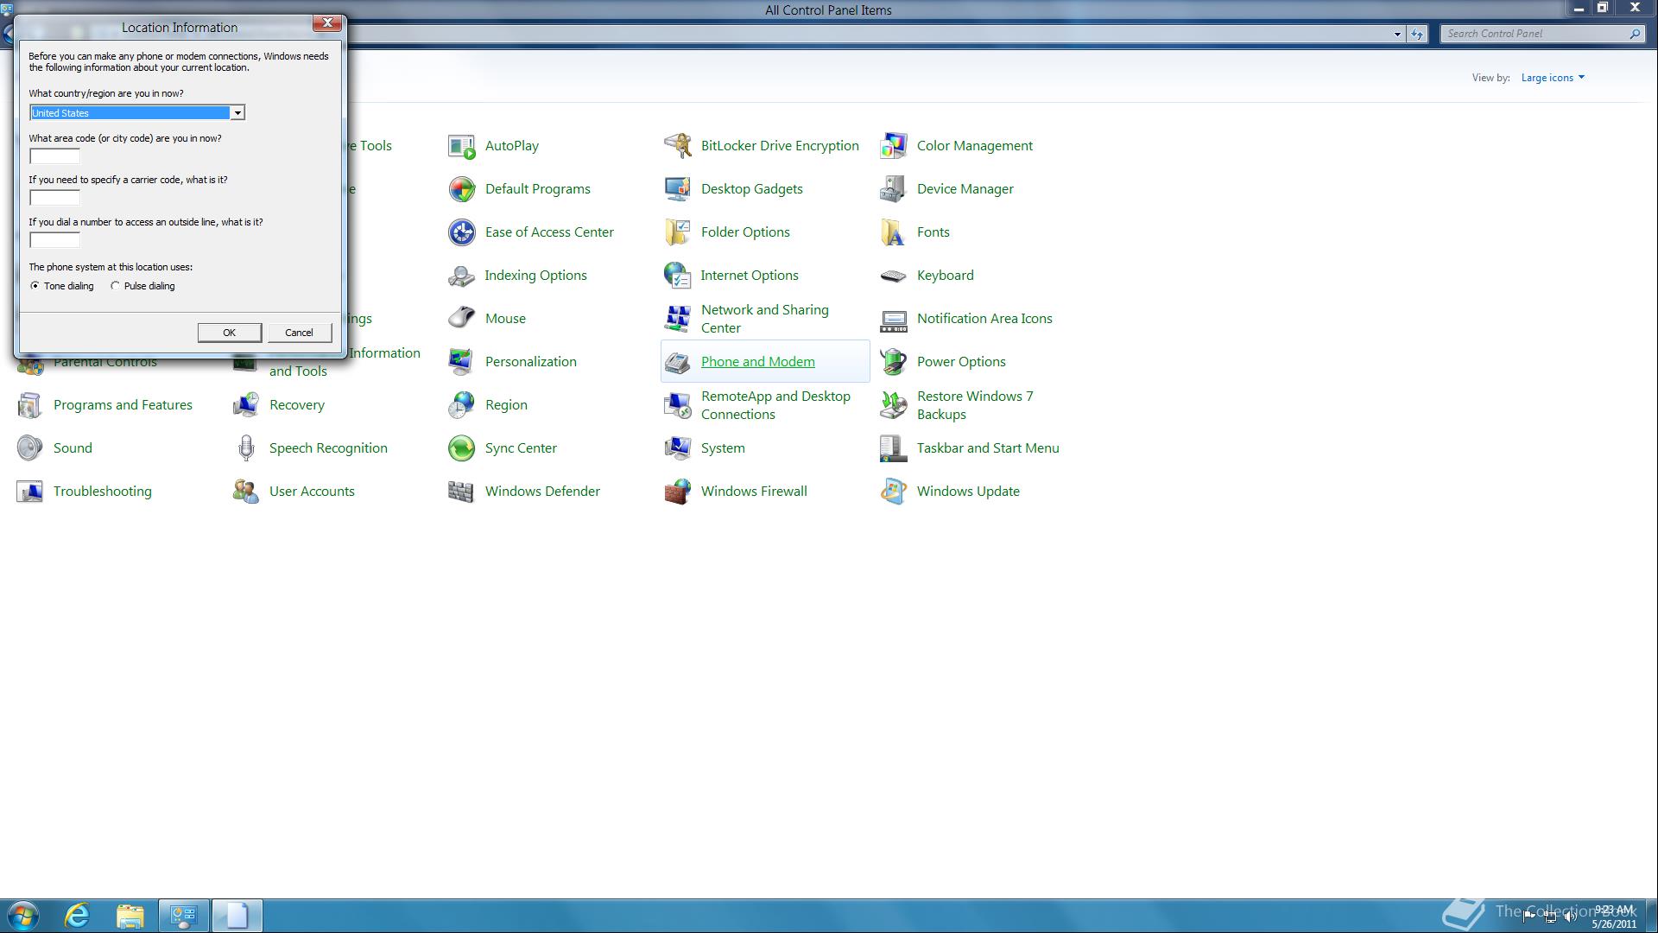Open the Fonts icon
Viewport: 1658px width, 933px height.
[894, 232]
